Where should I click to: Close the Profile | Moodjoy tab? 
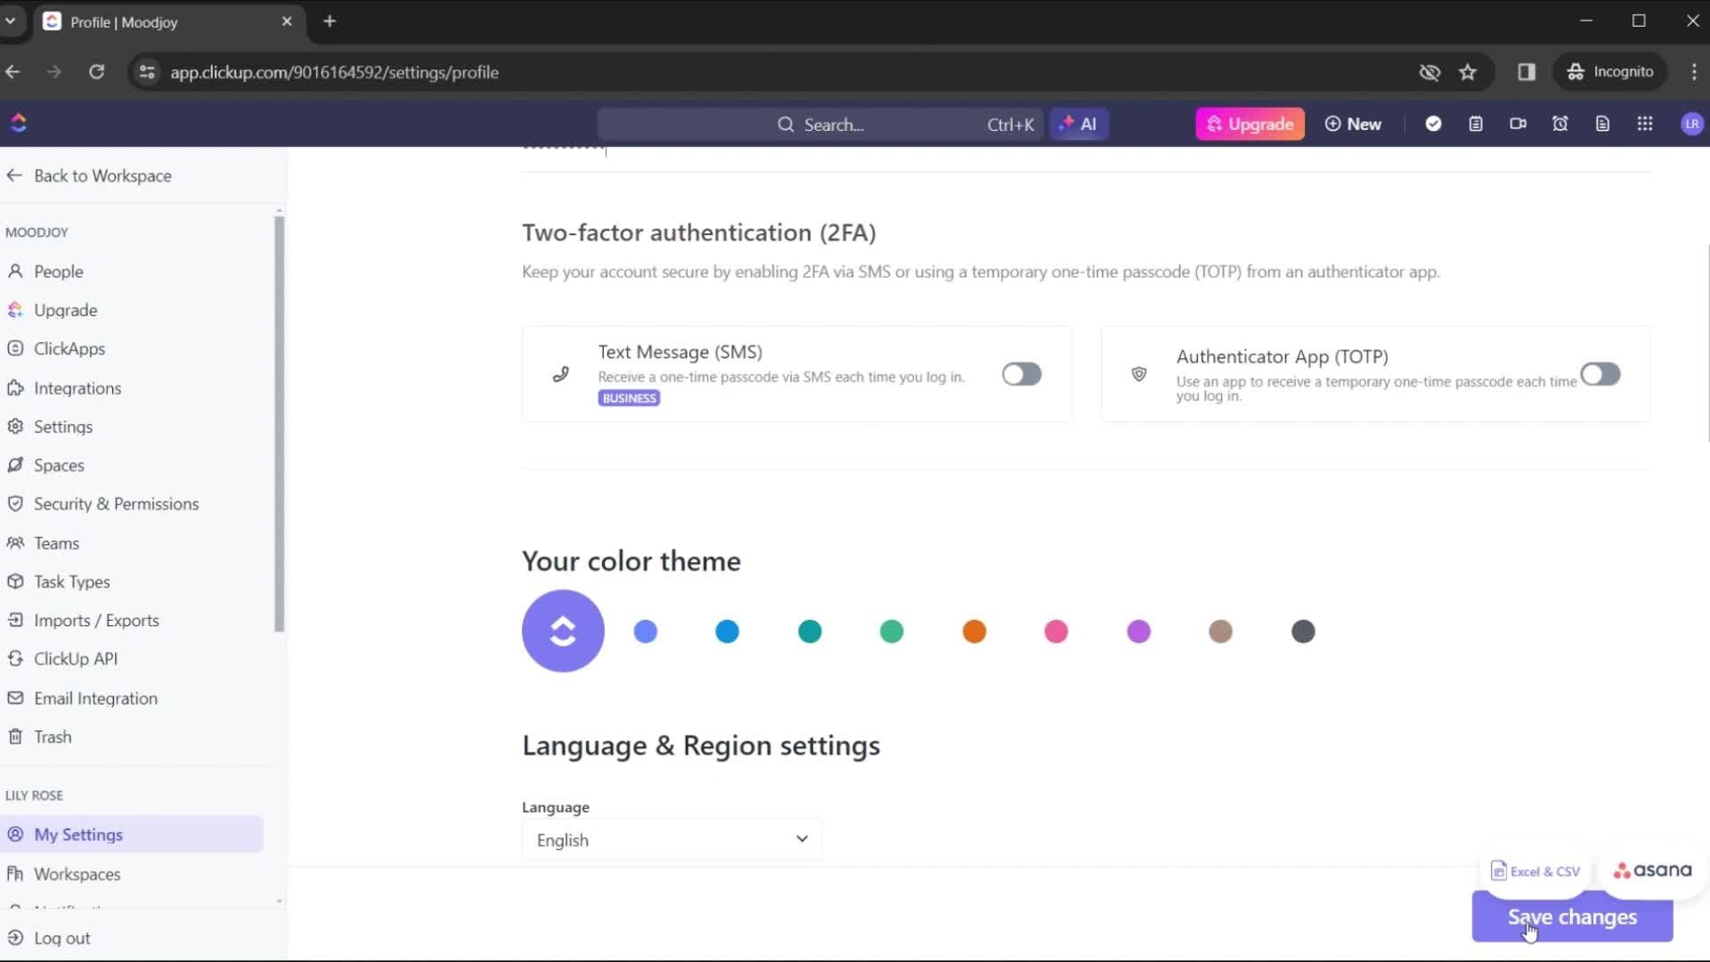(287, 21)
